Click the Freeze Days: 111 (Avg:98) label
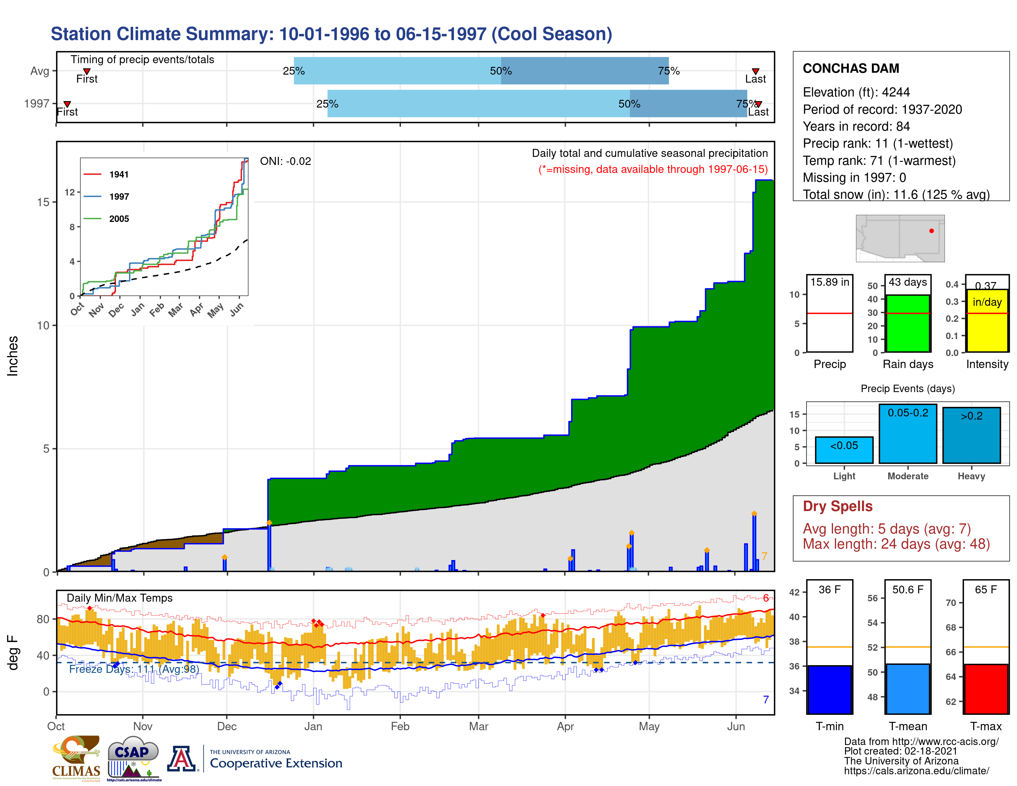1017x786 pixels. pos(134,669)
